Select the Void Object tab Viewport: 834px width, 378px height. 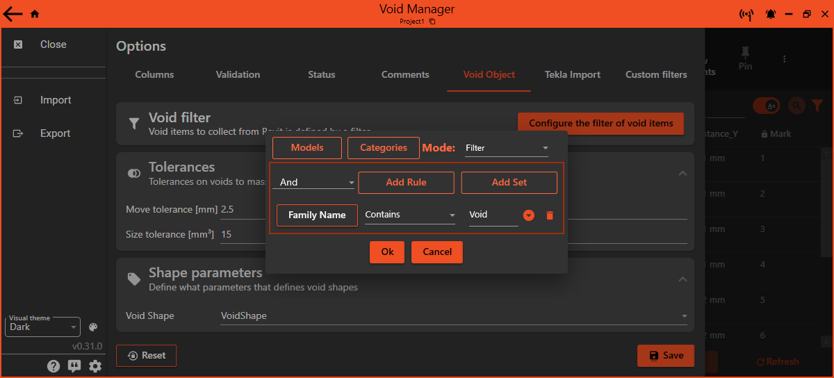pos(489,74)
